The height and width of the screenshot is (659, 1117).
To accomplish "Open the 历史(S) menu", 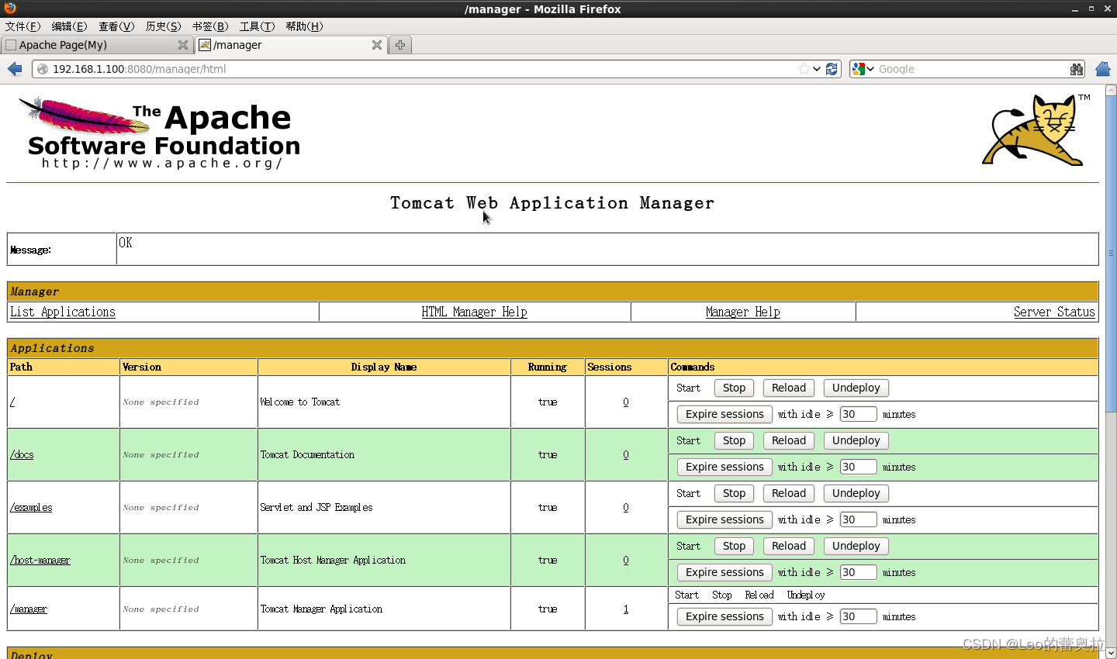I will pyautogui.click(x=163, y=26).
